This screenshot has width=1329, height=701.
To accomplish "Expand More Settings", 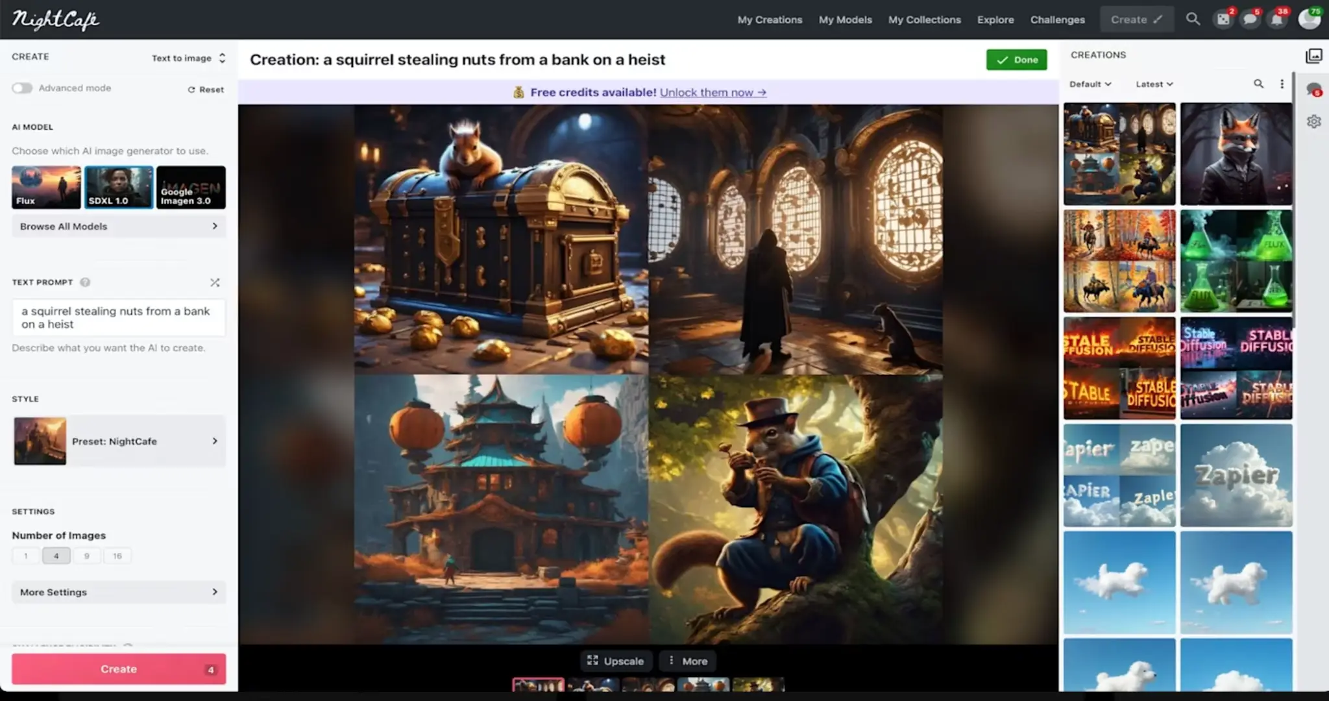I will [119, 592].
